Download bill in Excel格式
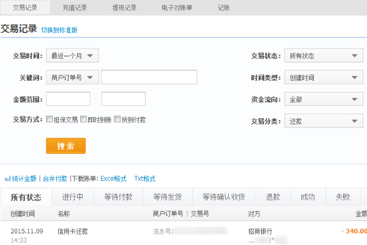This screenshot has height=245, width=367. pyautogui.click(x=113, y=179)
